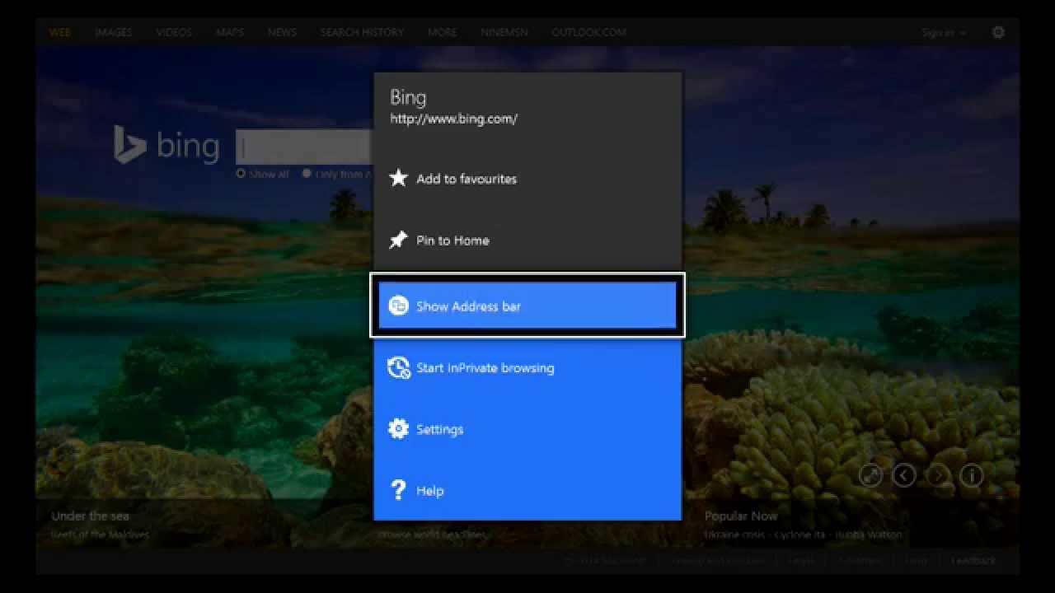Open Help label in the browser menu
The height and width of the screenshot is (593, 1055).
pyautogui.click(x=429, y=491)
